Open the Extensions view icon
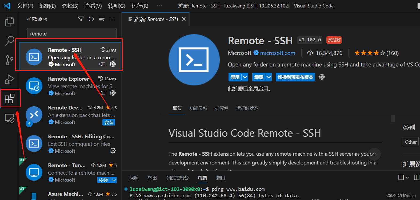420x200 pixels. point(10,99)
